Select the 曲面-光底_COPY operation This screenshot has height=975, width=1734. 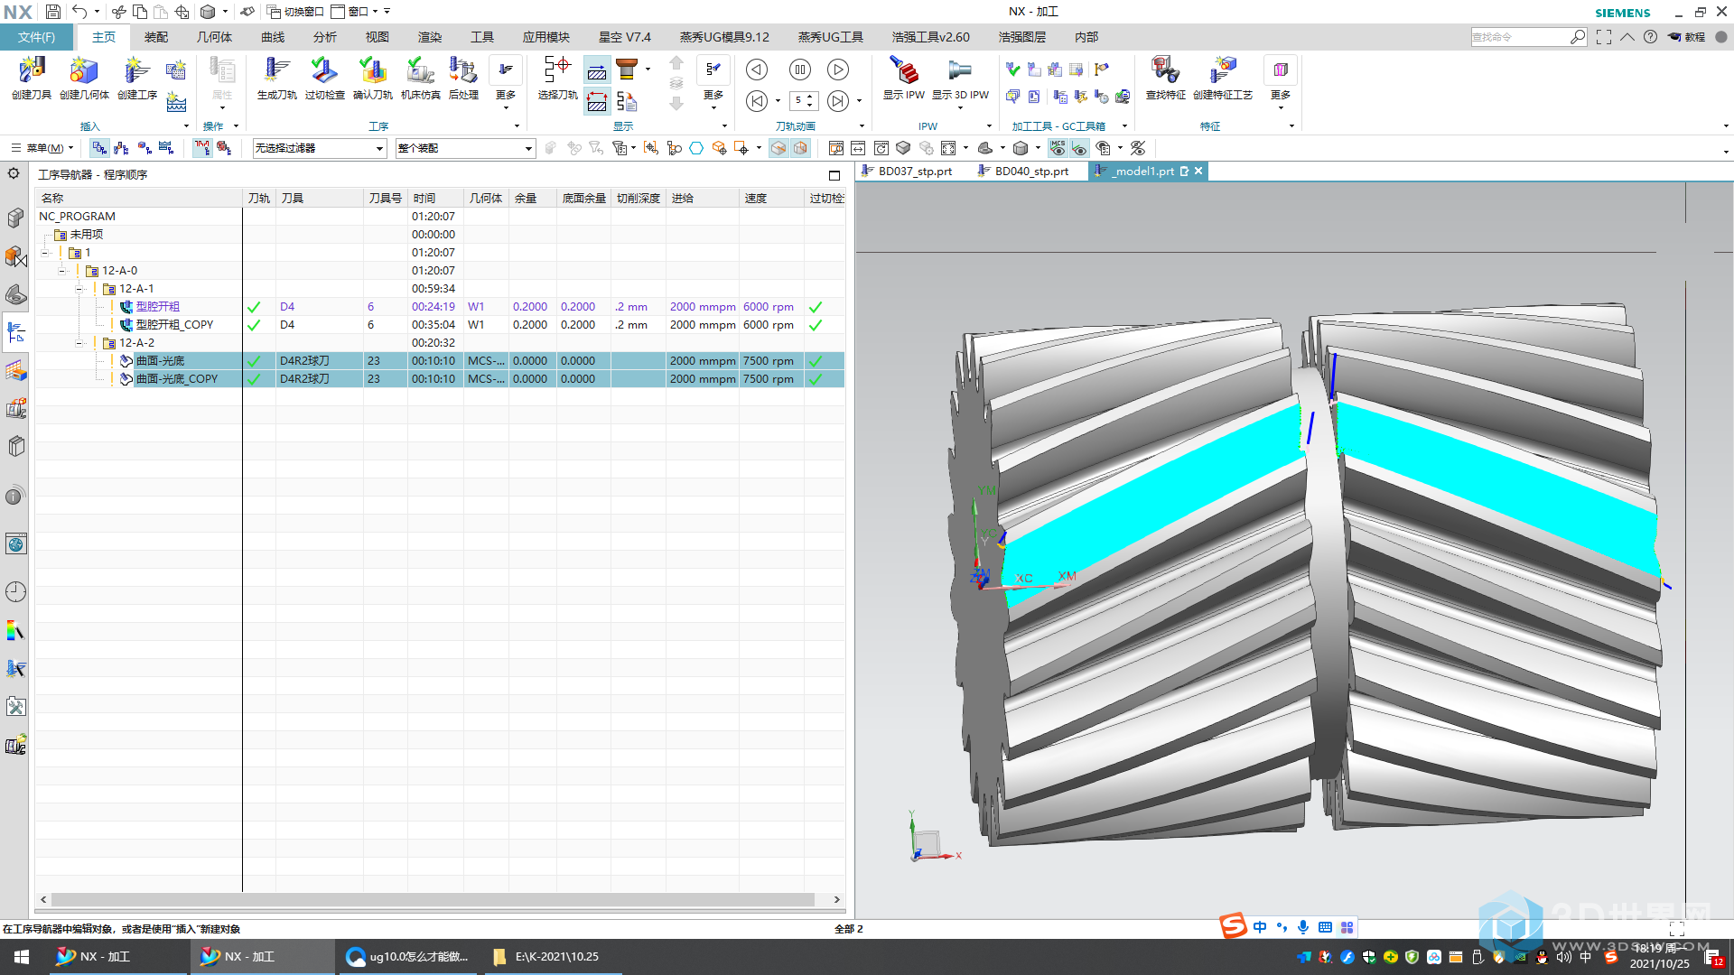pyautogui.click(x=177, y=379)
